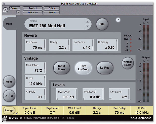Click the Input L level meter
This screenshot has height=124, width=156.
(x=144, y=37)
